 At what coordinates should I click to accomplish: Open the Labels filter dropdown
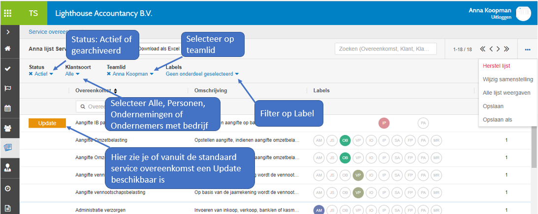202,74
